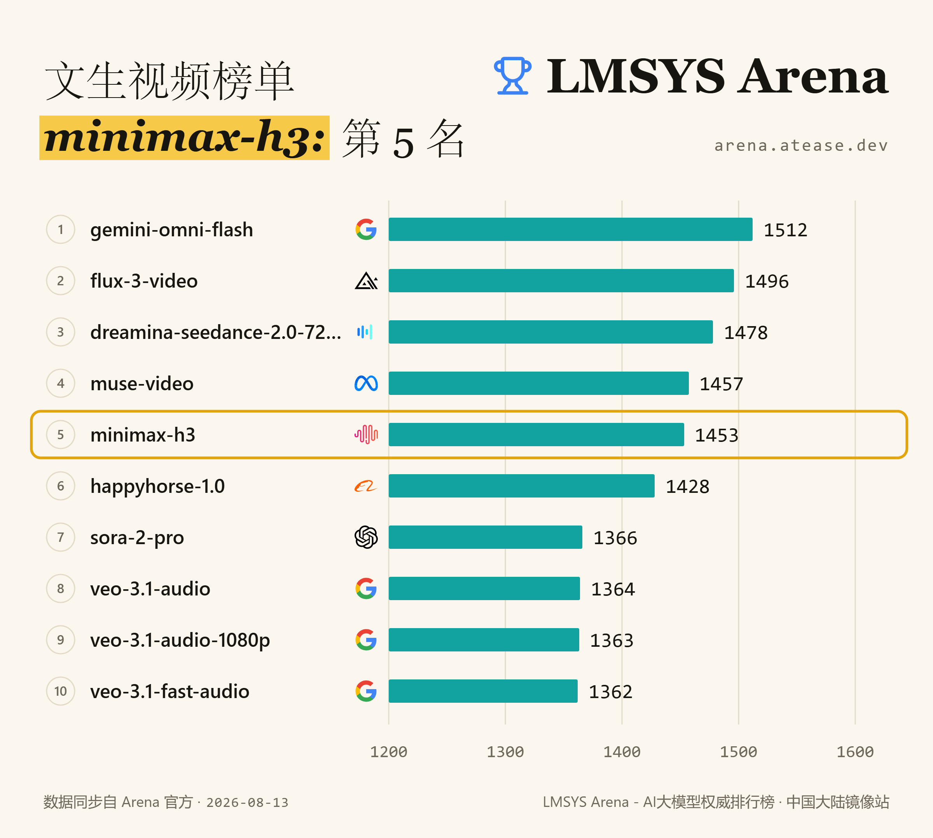Click the 1400 axis label
933x838 pixels.
click(622, 752)
